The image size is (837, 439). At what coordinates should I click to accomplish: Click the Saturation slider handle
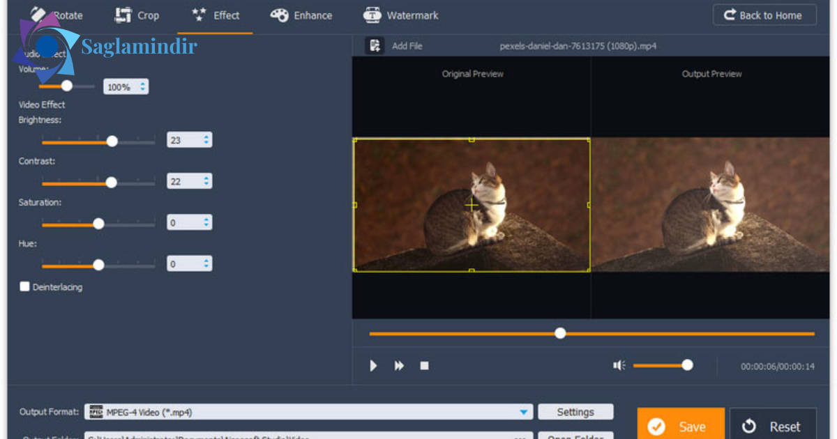click(x=98, y=224)
